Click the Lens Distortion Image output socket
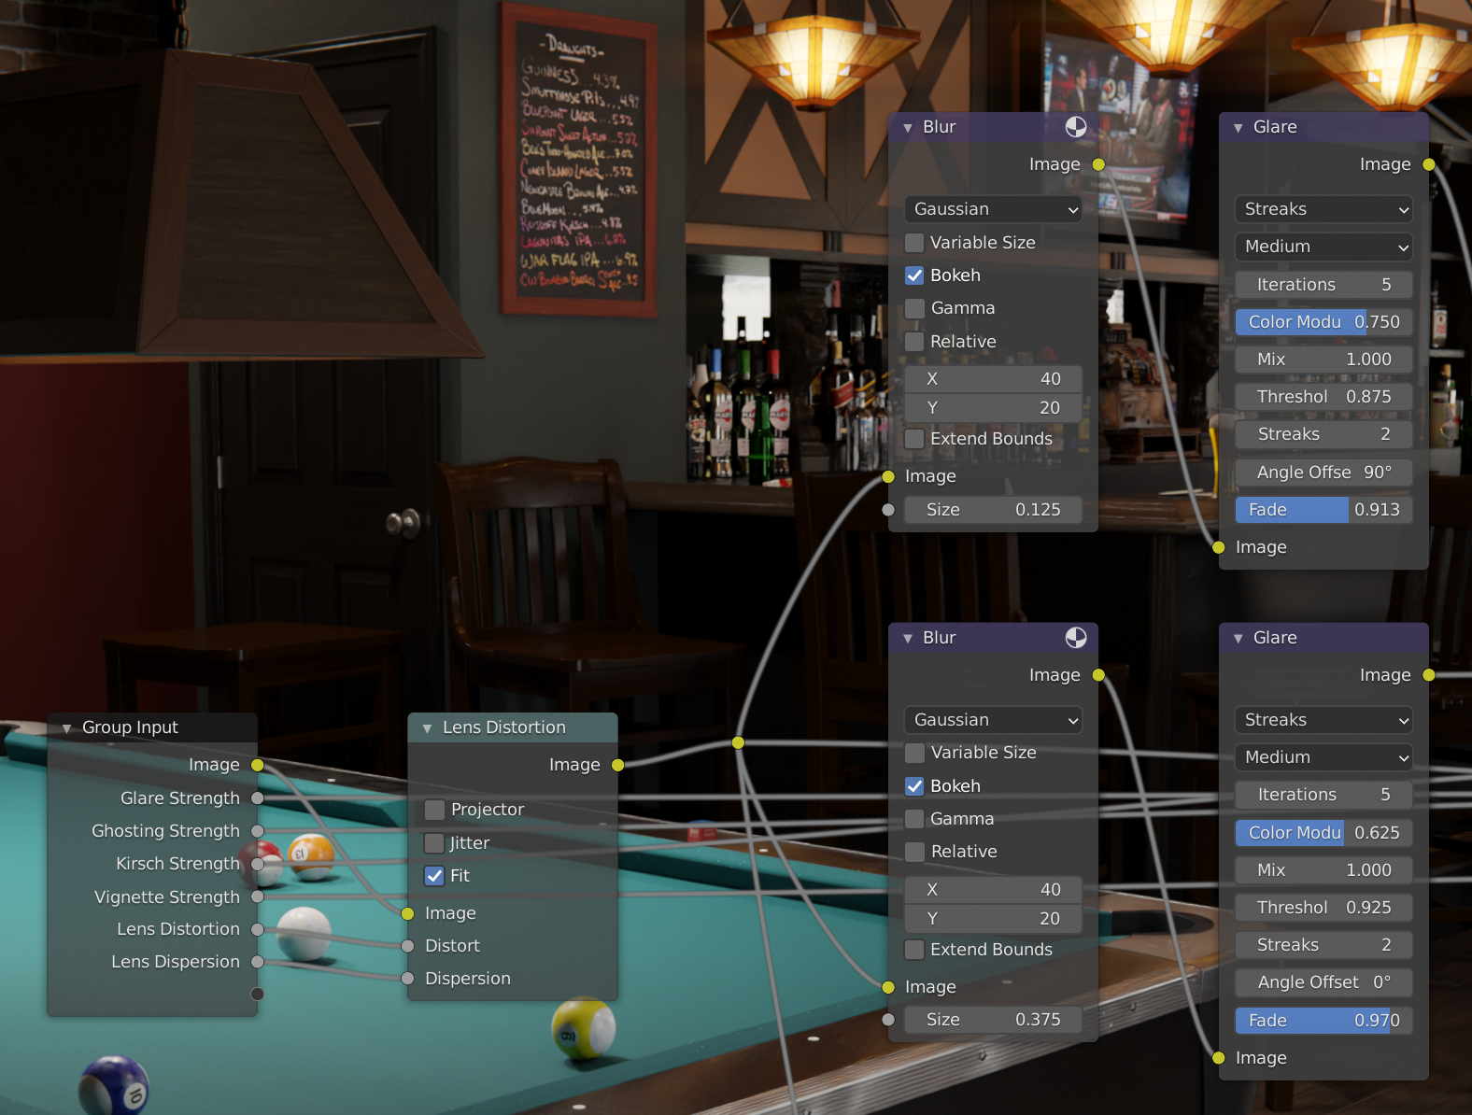The height and width of the screenshot is (1115, 1472). [617, 765]
